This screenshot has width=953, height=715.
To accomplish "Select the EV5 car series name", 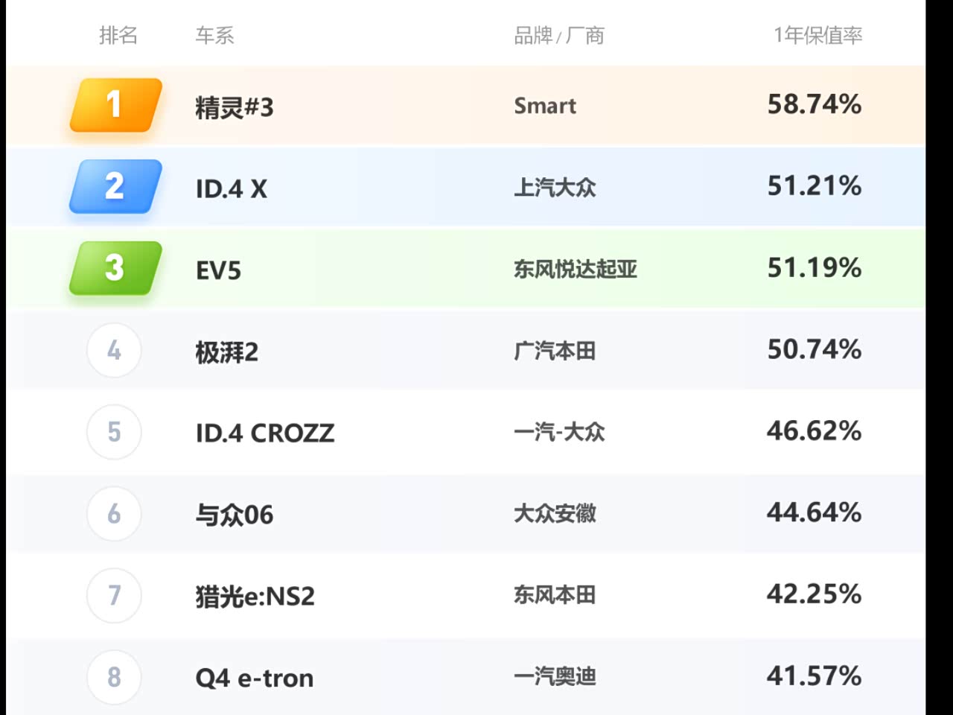I will tap(218, 270).
